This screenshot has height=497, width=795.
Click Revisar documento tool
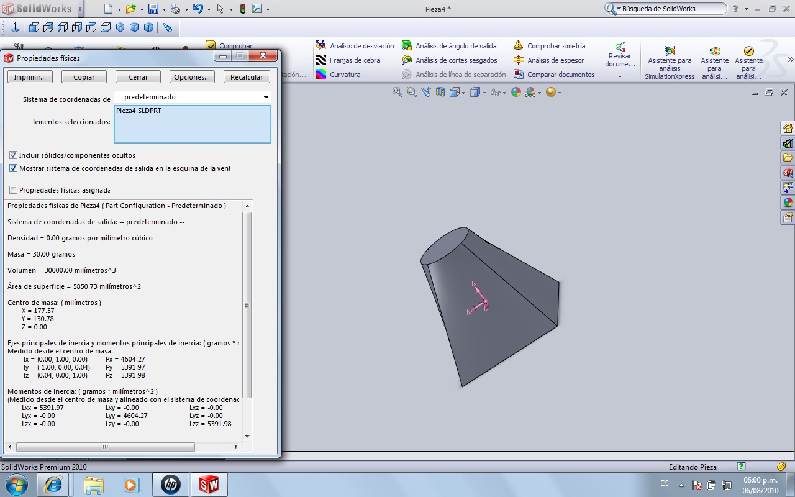(x=620, y=55)
